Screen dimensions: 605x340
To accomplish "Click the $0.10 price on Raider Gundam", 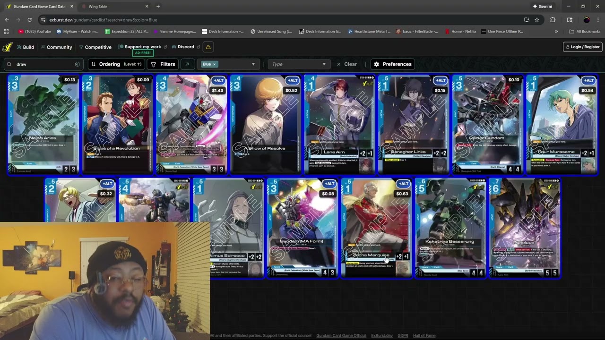I will pyautogui.click(x=514, y=80).
